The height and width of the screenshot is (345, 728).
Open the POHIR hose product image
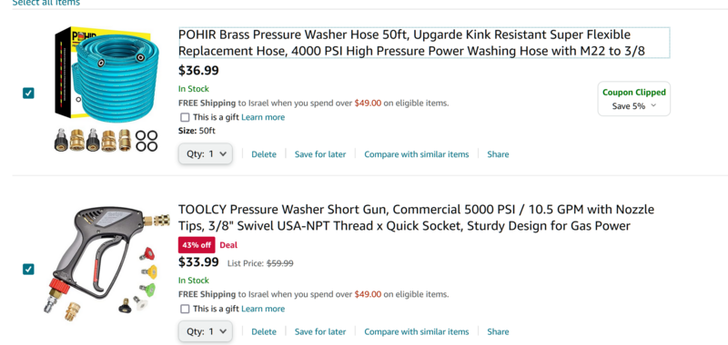(x=106, y=89)
